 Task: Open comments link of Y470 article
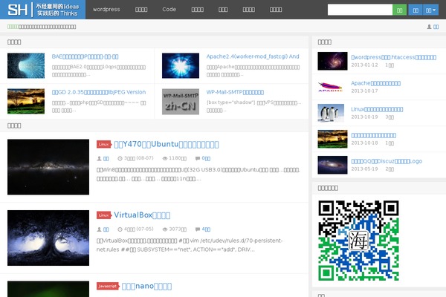206,158
